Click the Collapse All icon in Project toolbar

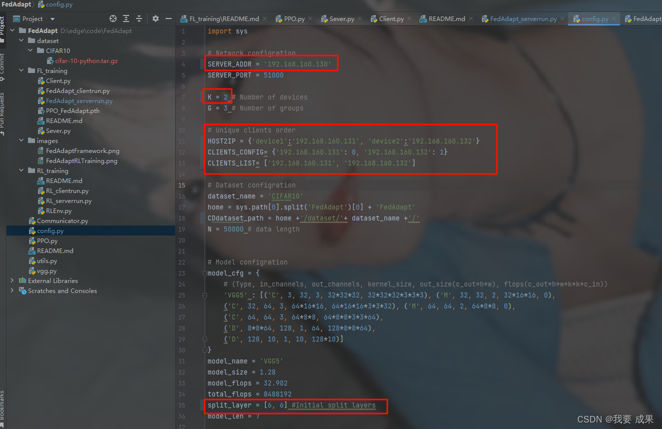point(139,18)
